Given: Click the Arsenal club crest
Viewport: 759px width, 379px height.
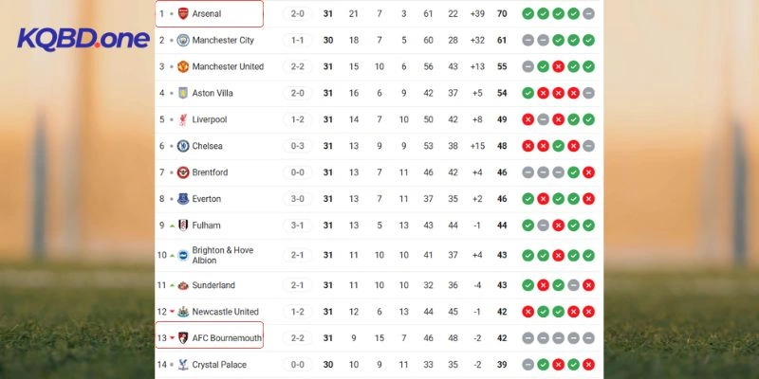Looking at the screenshot, I should (x=183, y=14).
